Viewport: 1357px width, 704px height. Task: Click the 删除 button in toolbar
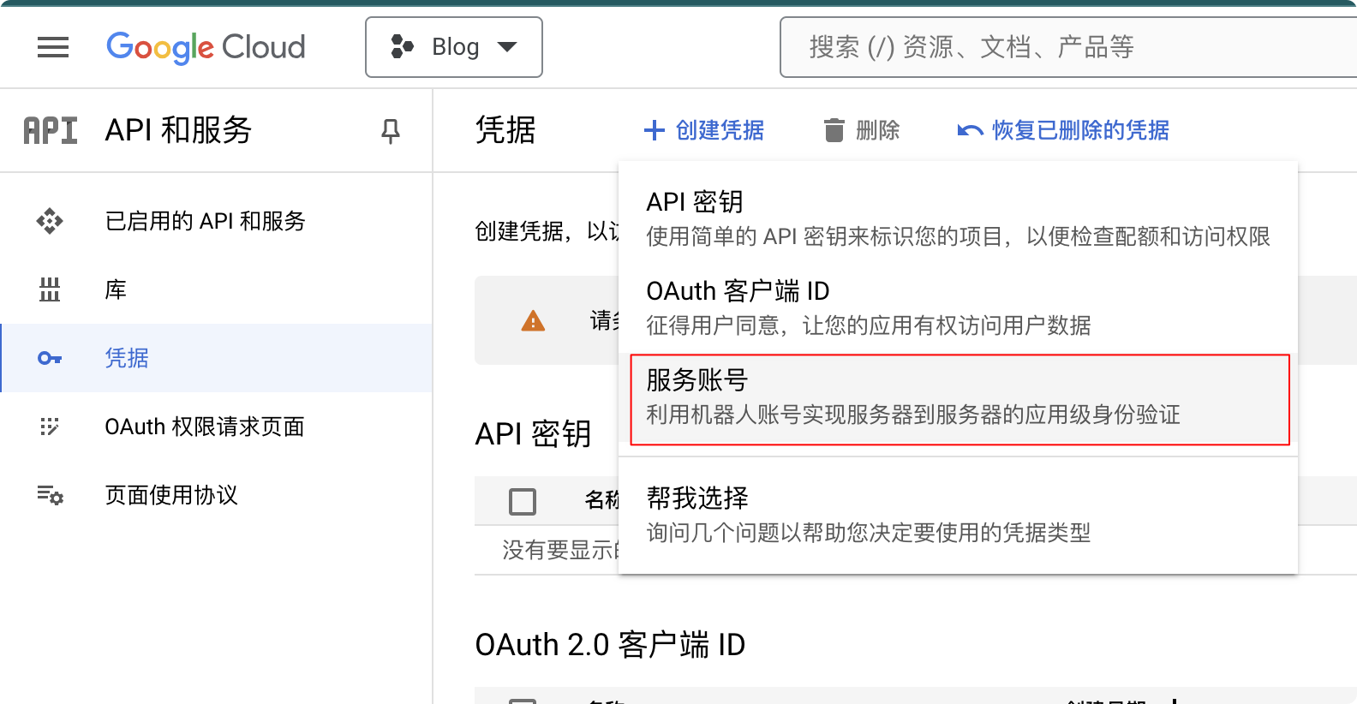point(861,130)
